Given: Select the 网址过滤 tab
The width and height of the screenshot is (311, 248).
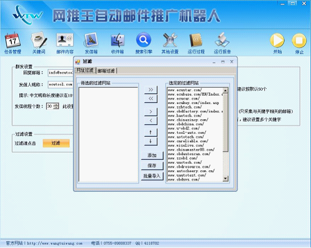Looking at the screenshot, I should [85, 70].
